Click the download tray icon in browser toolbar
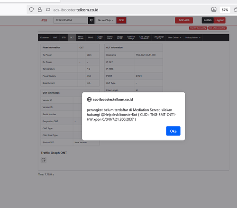 [x=214, y=9]
